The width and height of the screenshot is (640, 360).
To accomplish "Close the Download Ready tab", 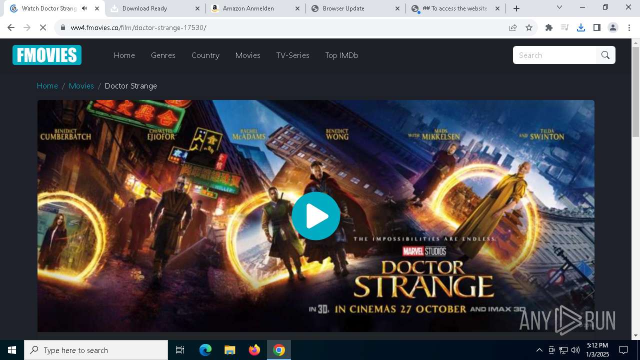I will [197, 8].
